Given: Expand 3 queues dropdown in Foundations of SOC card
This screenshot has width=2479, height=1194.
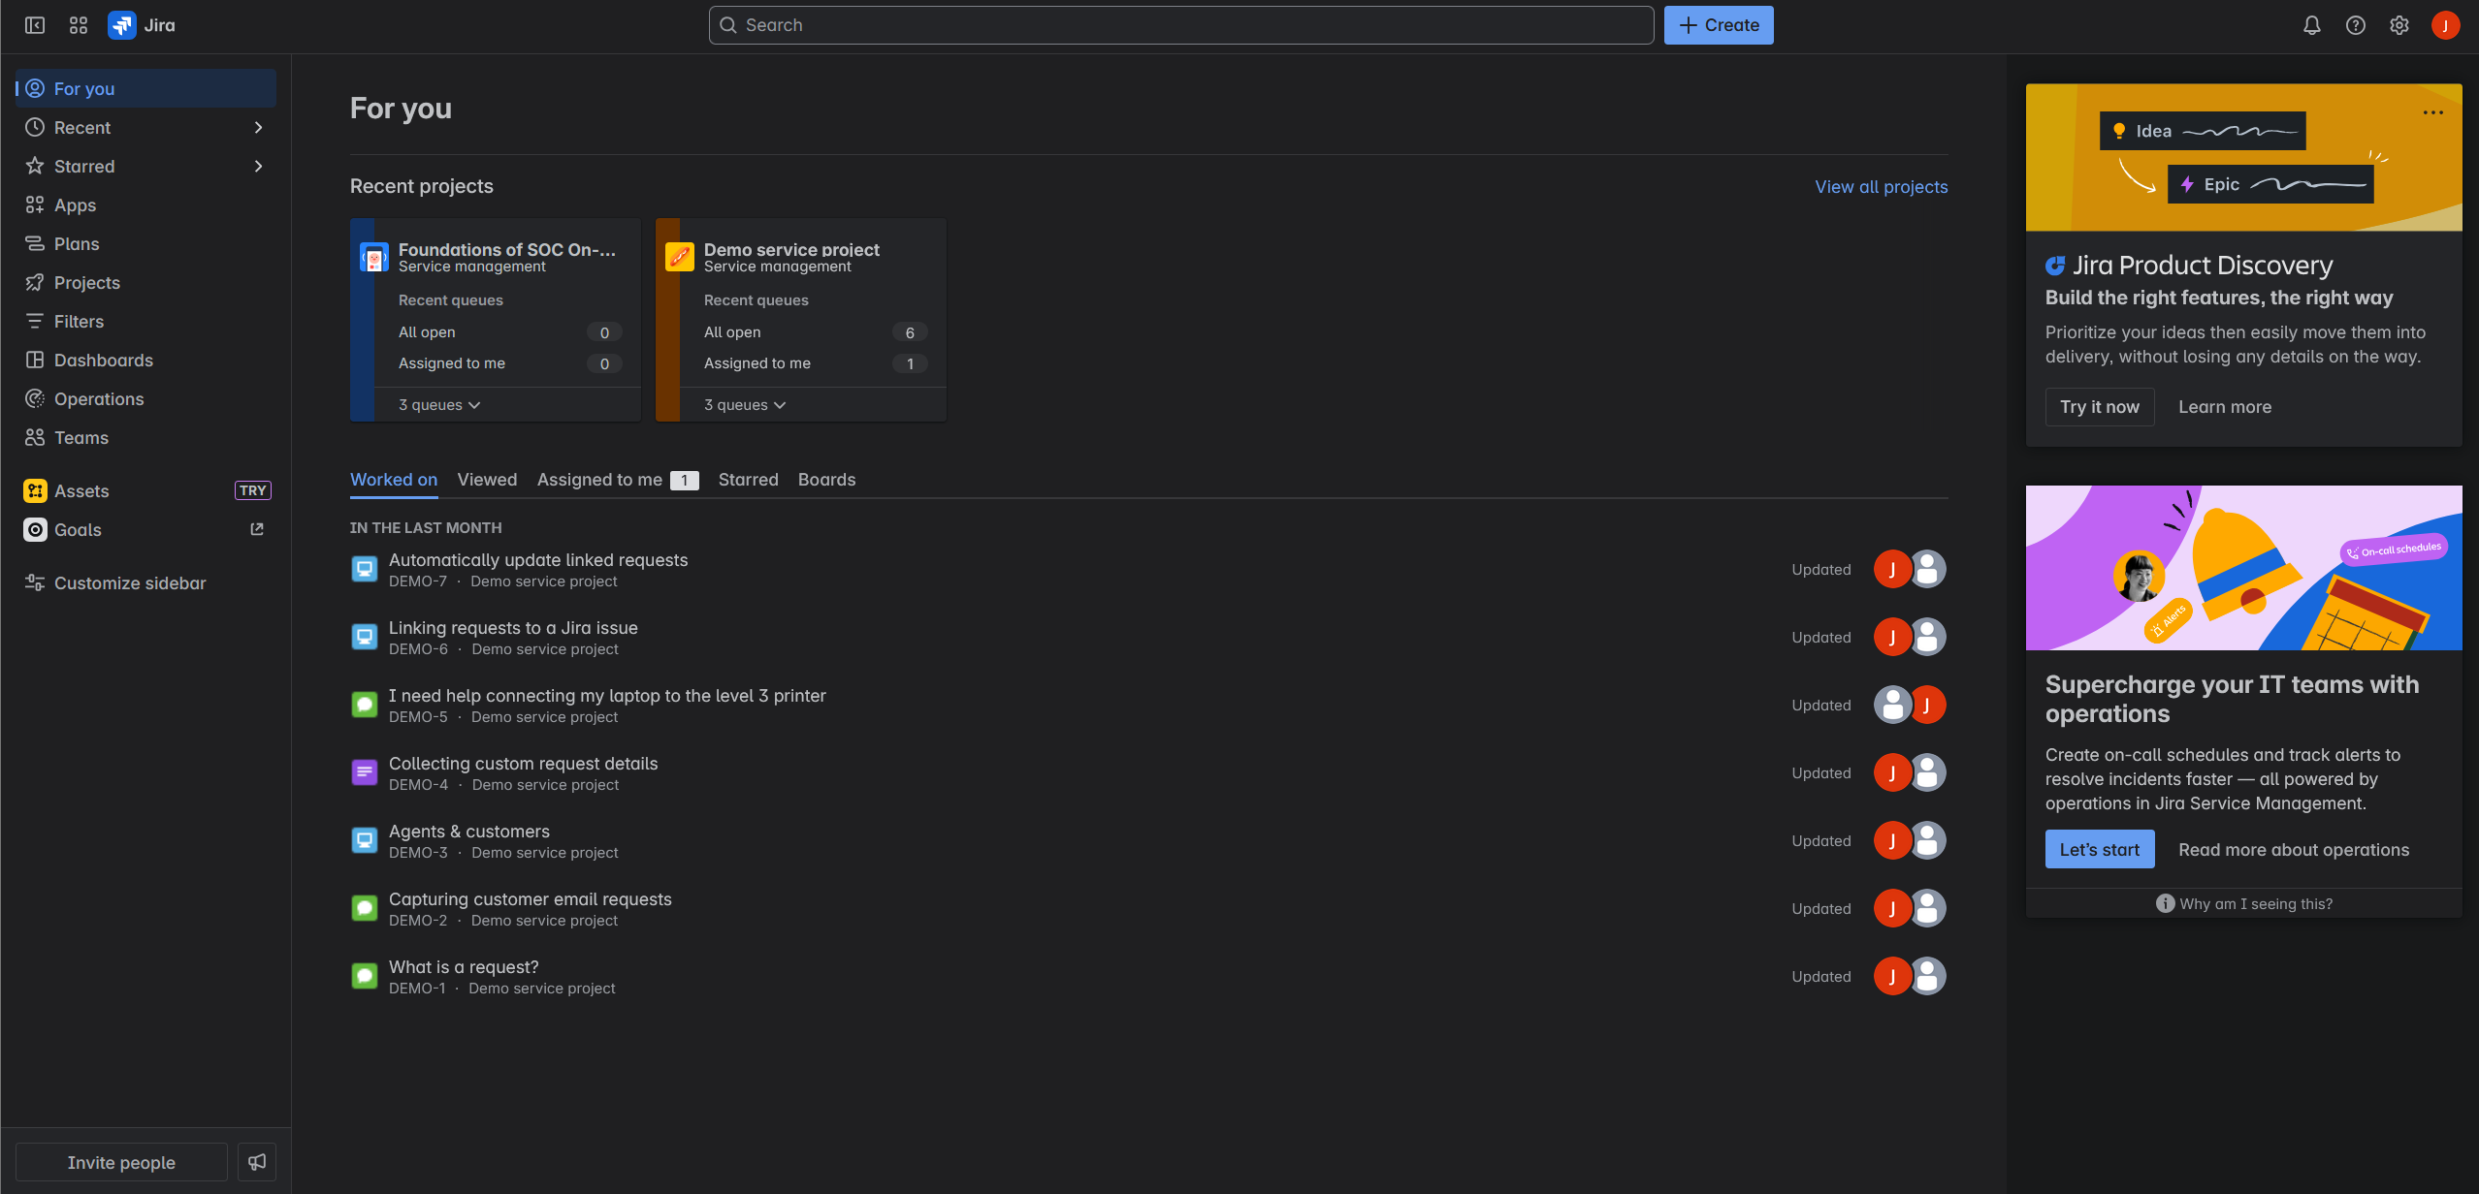Looking at the screenshot, I should pyautogui.click(x=439, y=405).
